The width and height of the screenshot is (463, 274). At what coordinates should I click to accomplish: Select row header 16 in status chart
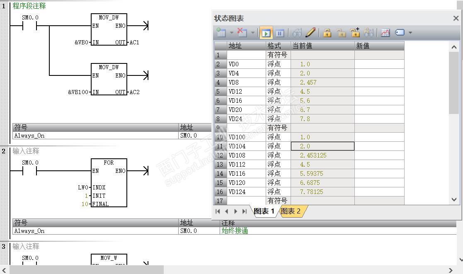pyautogui.click(x=220, y=192)
